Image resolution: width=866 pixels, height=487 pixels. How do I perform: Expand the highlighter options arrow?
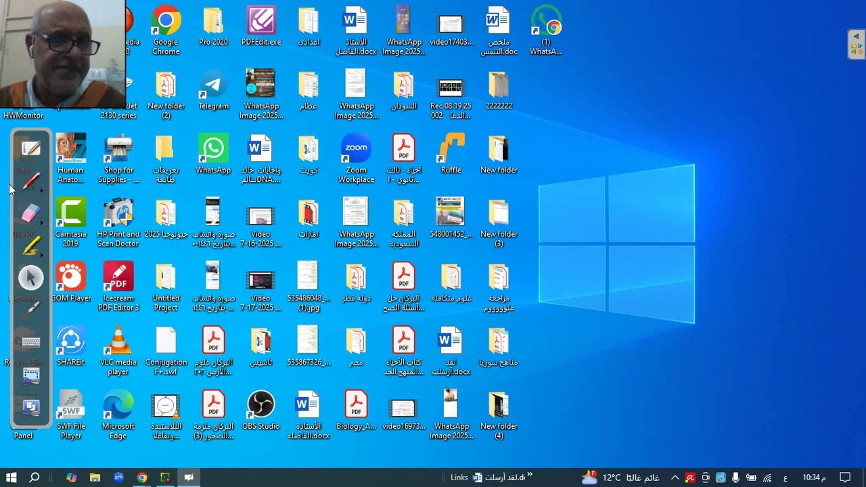42,255
